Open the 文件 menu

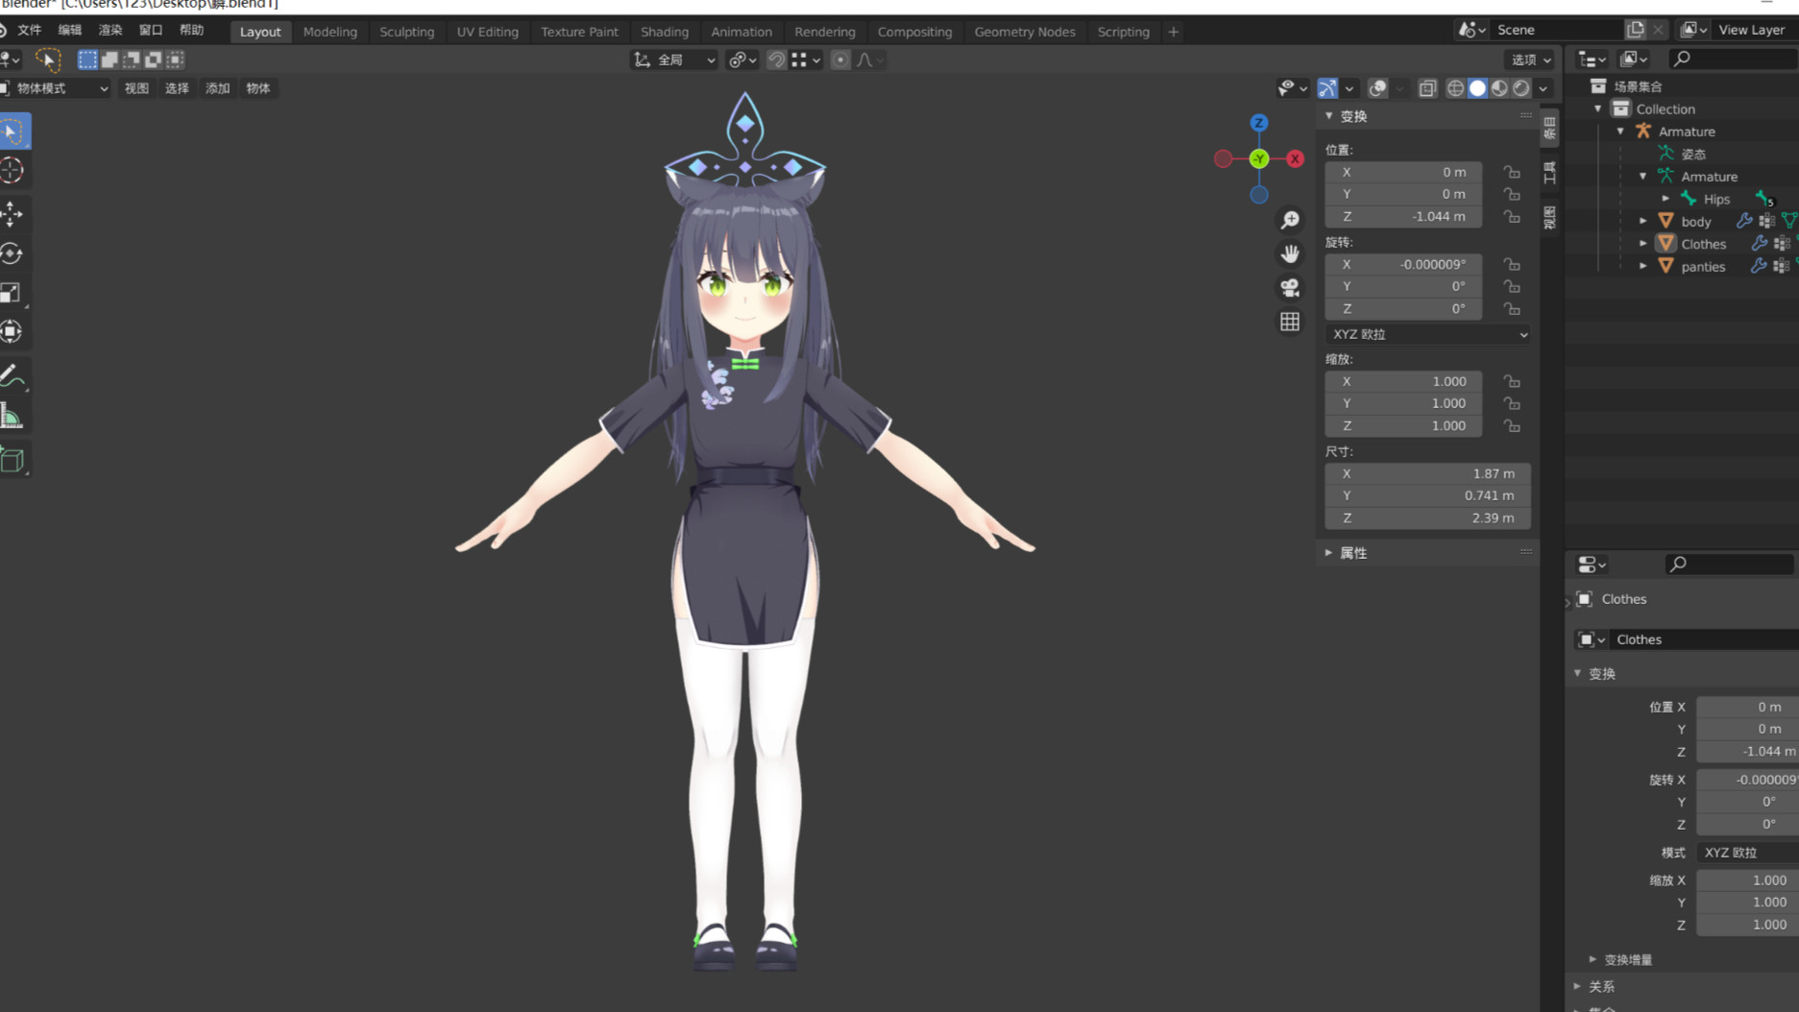30,31
